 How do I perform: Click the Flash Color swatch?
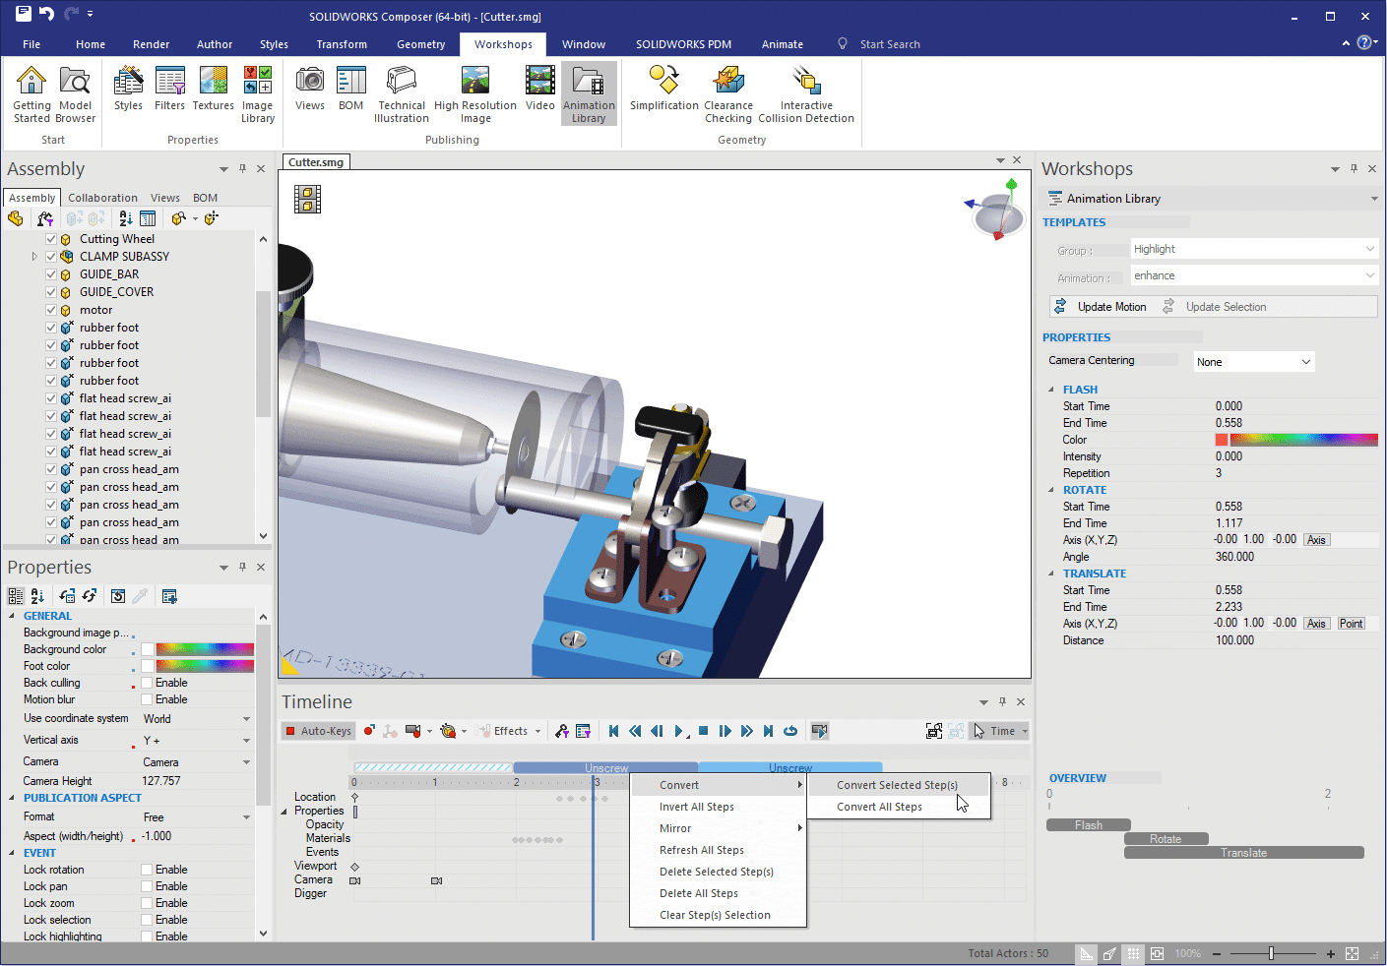click(1222, 440)
